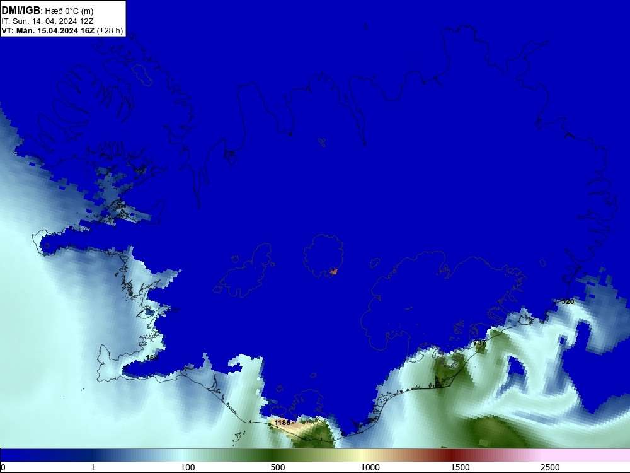The image size is (630, 473).
Task: Click the colorbar tick label 1000
Action: (370, 467)
